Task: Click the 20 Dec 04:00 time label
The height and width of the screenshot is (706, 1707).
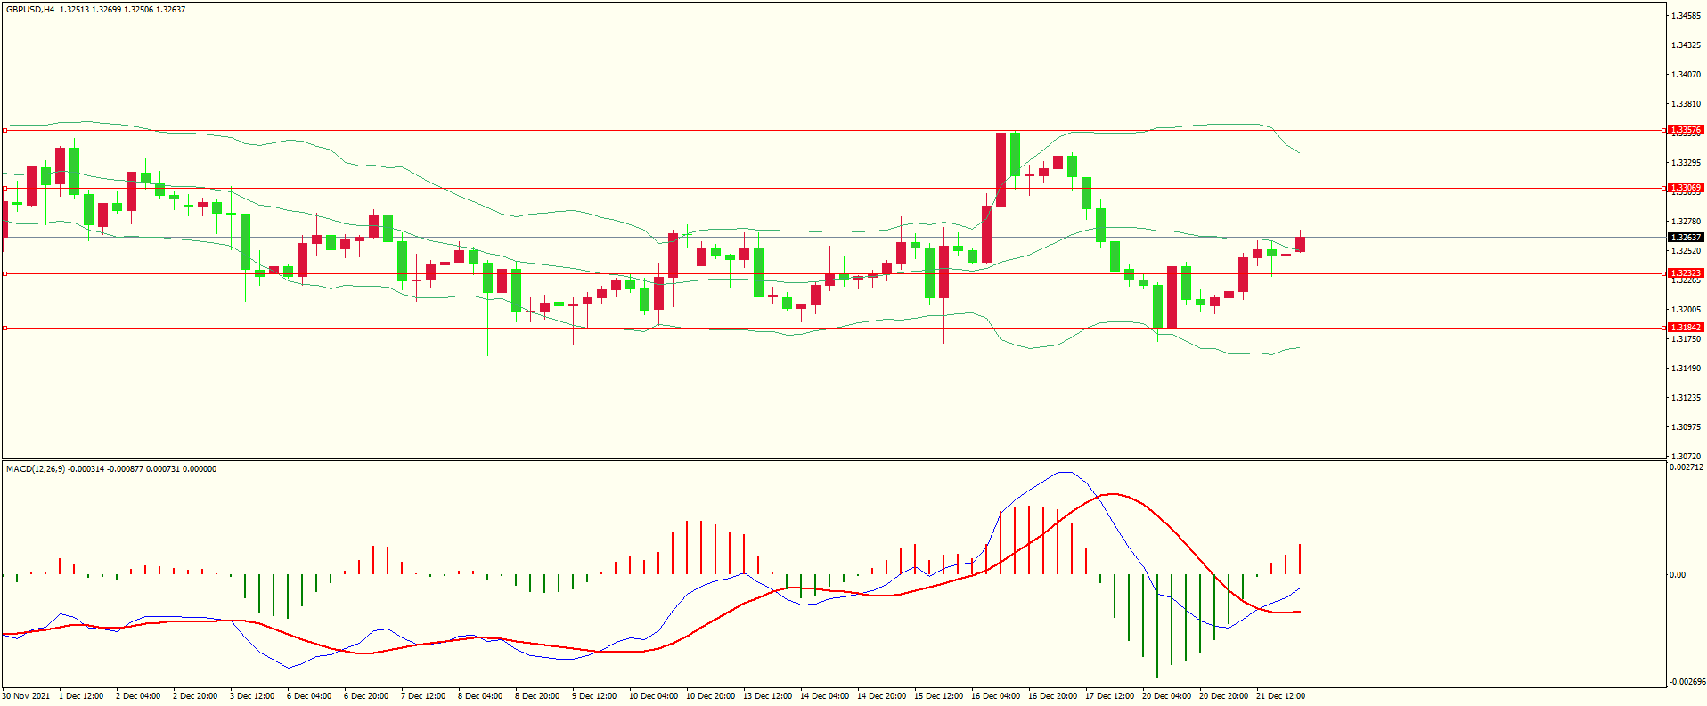Action: [x=1167, y=696]
